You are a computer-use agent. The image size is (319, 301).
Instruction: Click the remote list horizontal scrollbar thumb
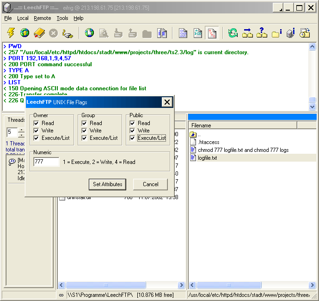point(229,285)
